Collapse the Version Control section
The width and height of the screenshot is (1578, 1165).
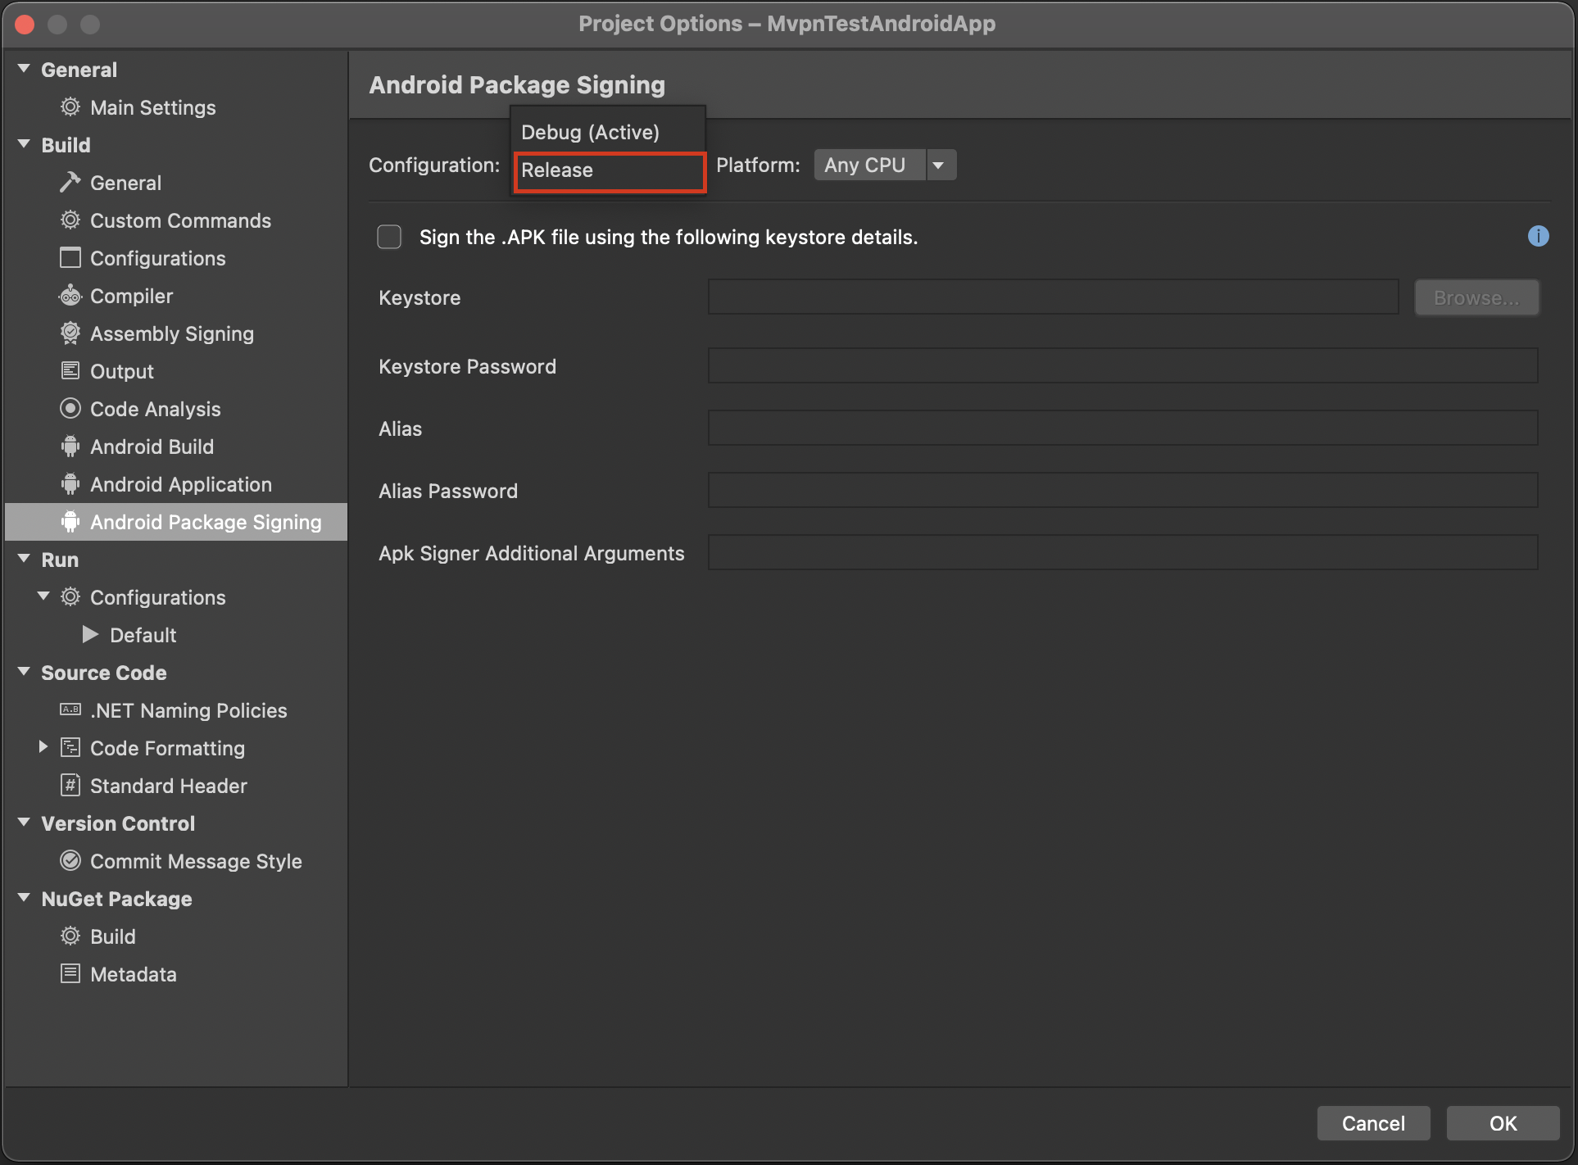pyautogui.click(x=24, y=823)
